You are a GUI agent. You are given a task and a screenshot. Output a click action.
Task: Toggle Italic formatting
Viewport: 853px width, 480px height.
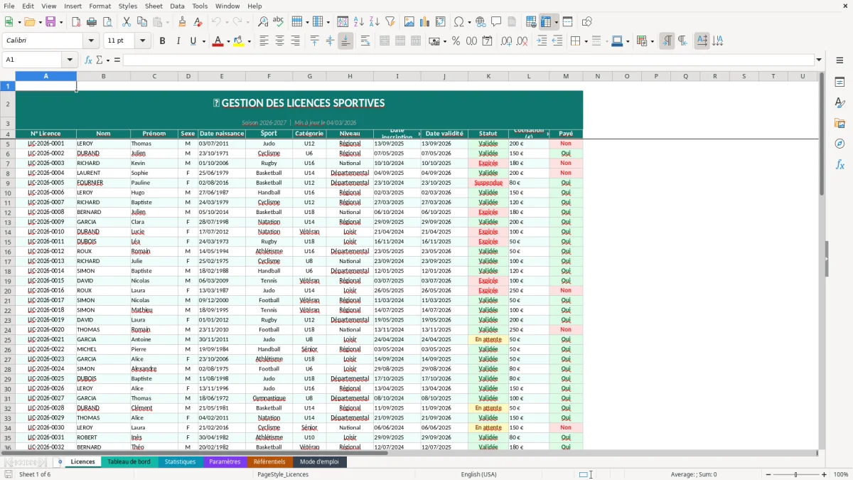(x=178, y=41)
